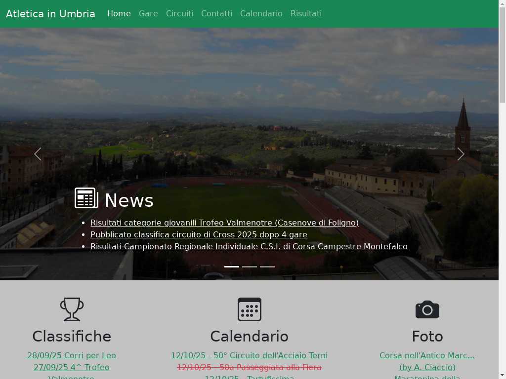
Task: Click the newspaper icon beside News
Action: pyautogui.click(x=86, y=198)
